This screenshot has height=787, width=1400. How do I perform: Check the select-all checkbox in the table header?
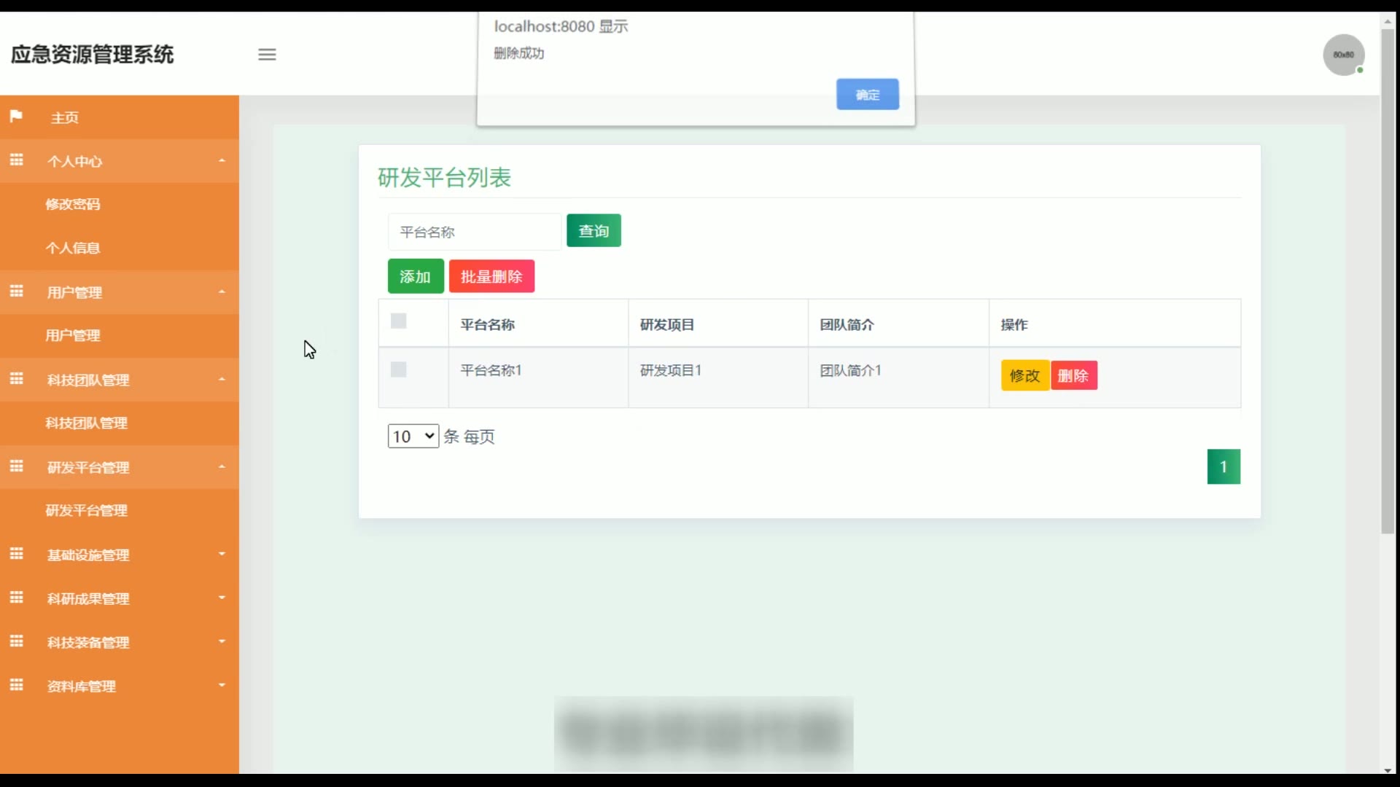tap(398, 321)
